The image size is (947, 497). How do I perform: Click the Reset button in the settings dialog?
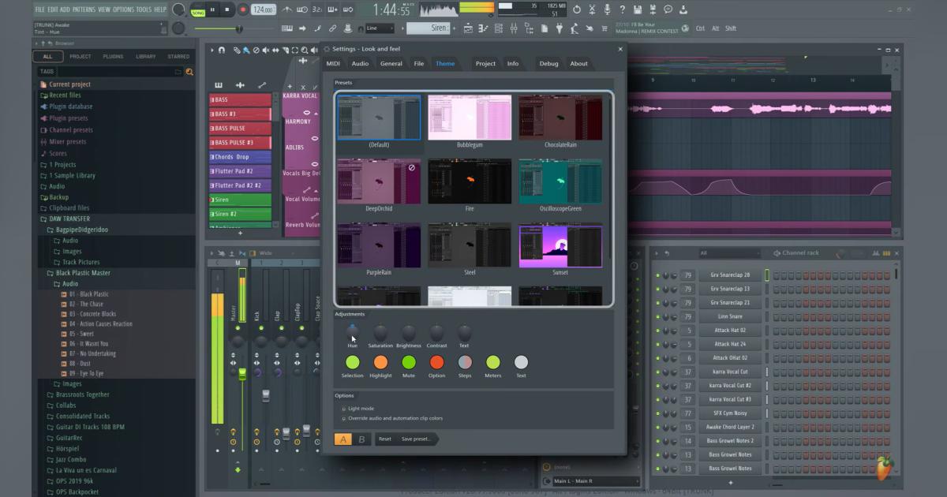384,439
